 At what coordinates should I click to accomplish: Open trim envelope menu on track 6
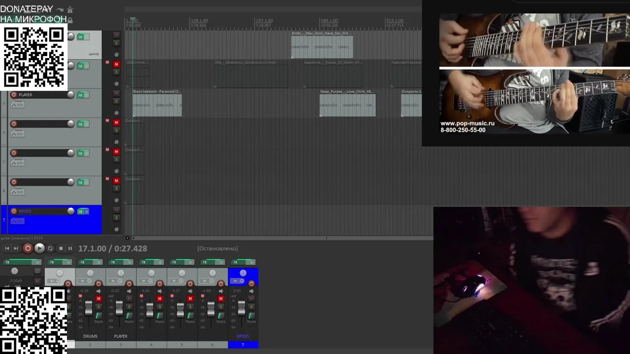[18, 192]
